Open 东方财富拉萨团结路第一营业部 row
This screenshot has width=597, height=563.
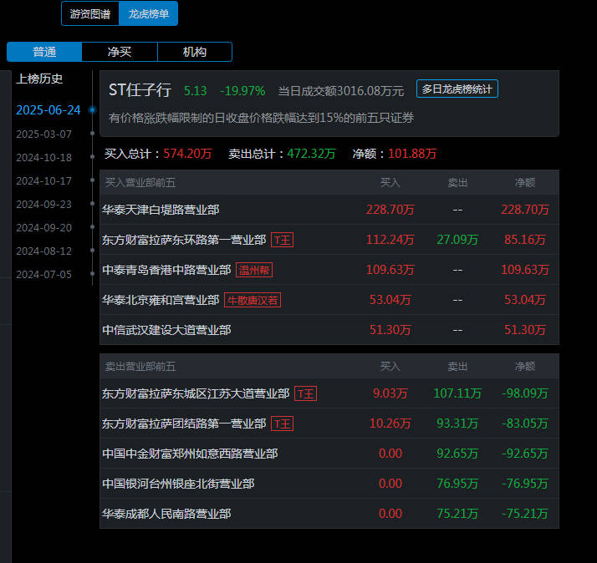[329, 424]
